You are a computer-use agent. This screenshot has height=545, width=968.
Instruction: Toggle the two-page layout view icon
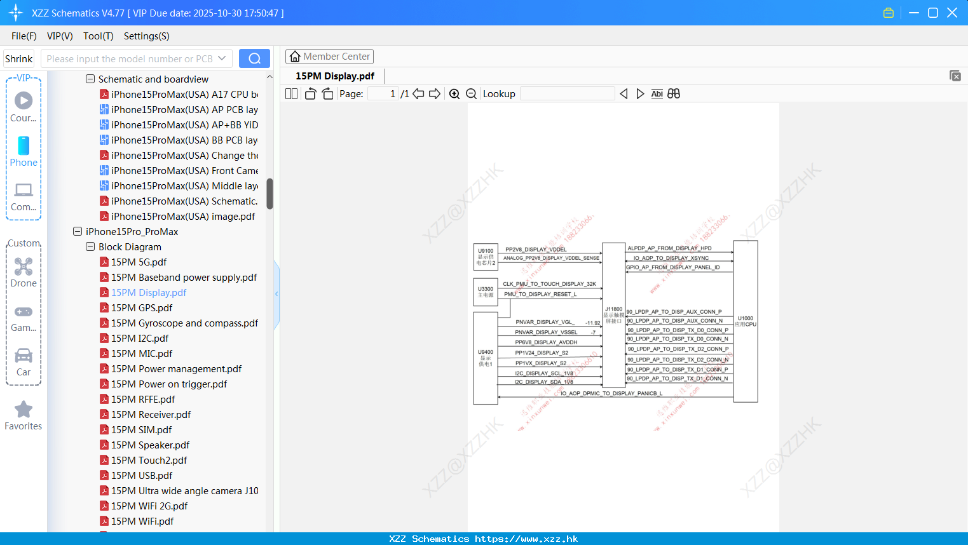pyautogui.click(x=291, y=94)
